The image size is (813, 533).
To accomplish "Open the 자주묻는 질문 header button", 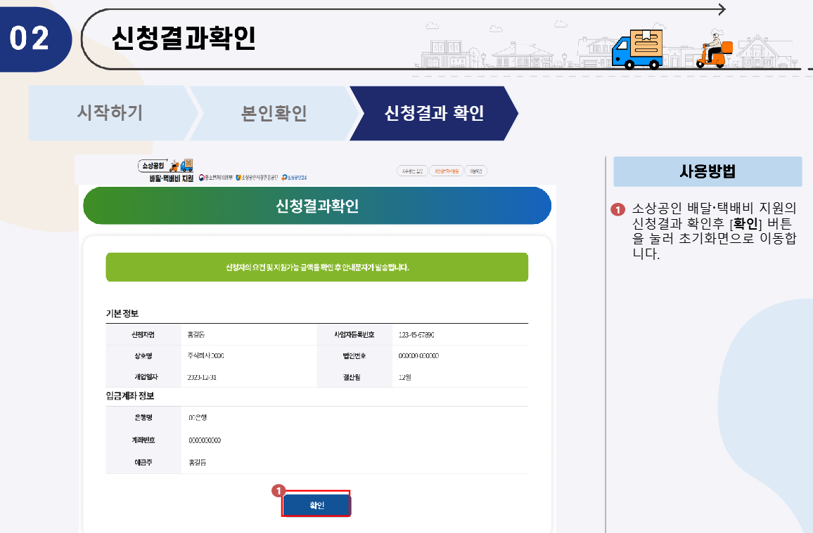I will [412, 171].
